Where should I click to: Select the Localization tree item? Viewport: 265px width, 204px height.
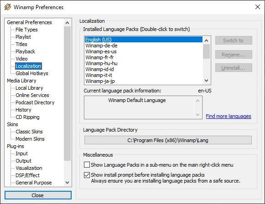(28, 66)
